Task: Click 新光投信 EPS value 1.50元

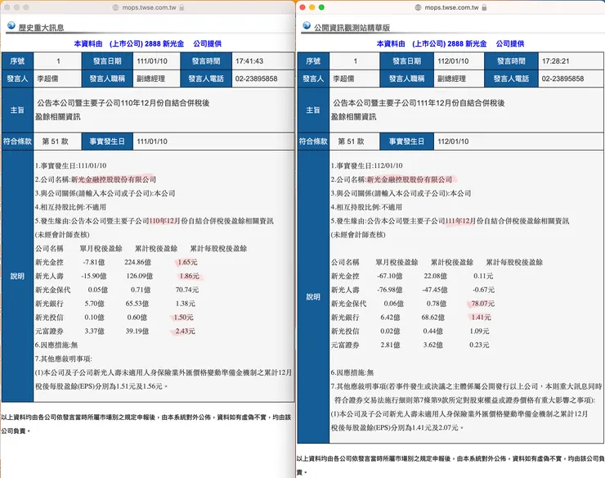Action: (183, 318)
